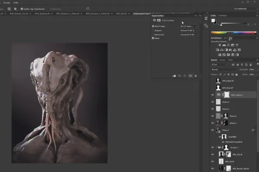Delete adjustment layer with trash icon
The height and width of the screenshot is (172, 259).
pos(196,76)
